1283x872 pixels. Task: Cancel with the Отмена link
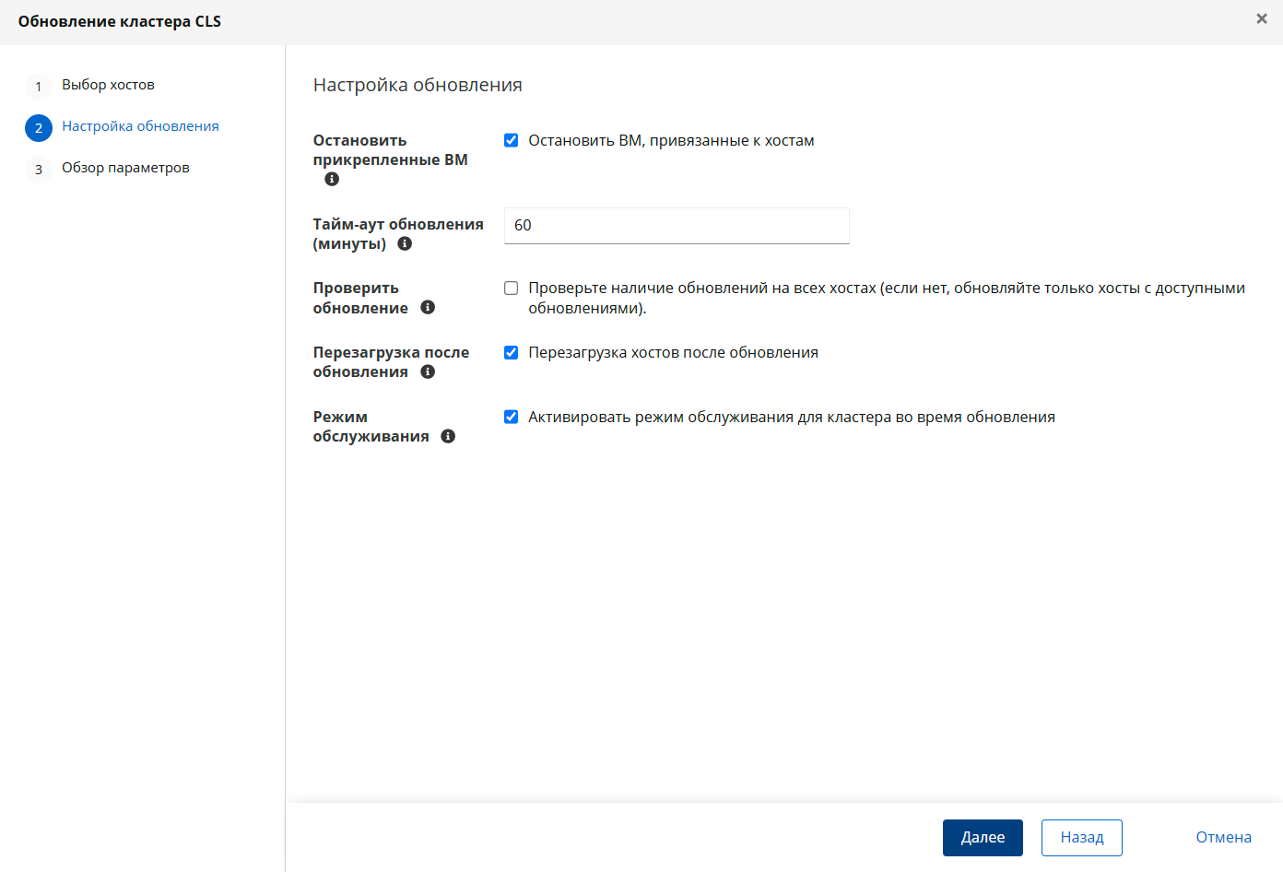1224,838
